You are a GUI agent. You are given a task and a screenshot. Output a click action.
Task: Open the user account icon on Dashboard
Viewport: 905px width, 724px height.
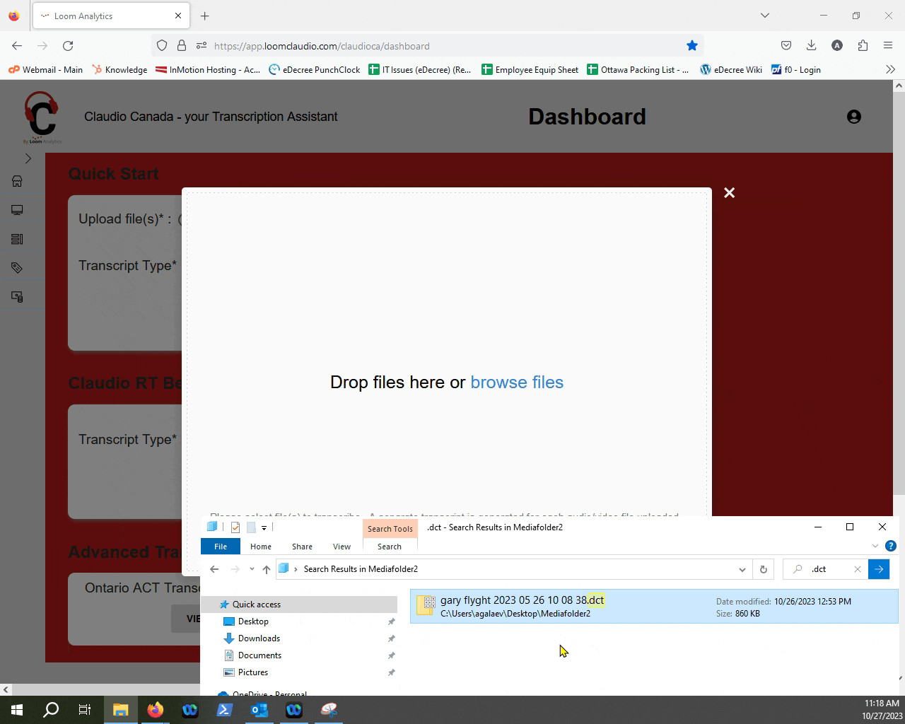854,117
